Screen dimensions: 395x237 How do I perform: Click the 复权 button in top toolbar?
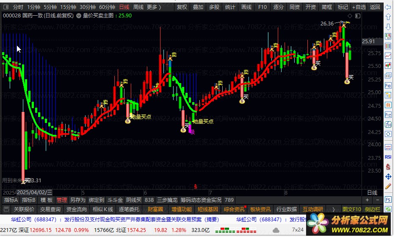(x=182, y=7)
